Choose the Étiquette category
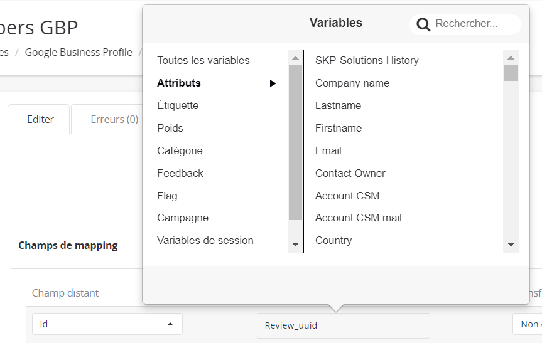Screen dimensions: 542x343 click(x=178, y=105)
